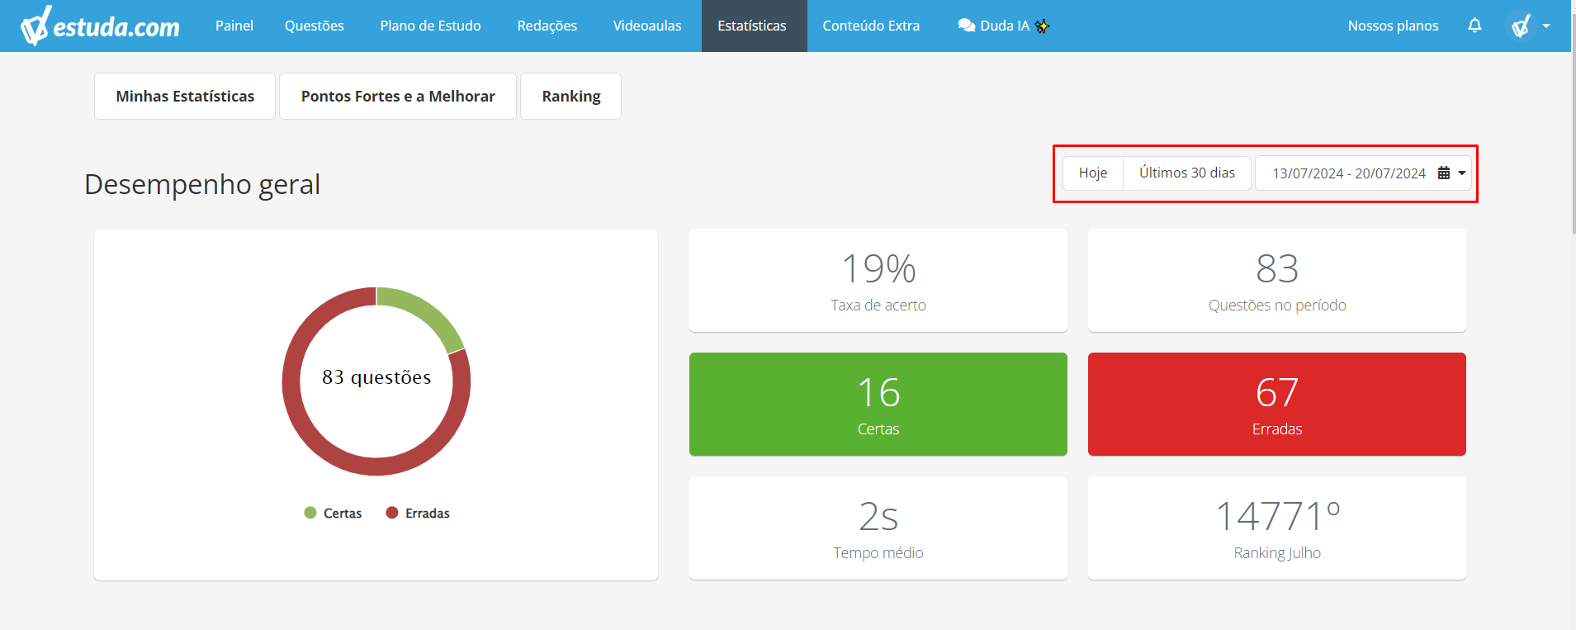This screenshot has width=1576, height=630.
Task: Go to Questões in the navbar
Action: coord(315,26)
